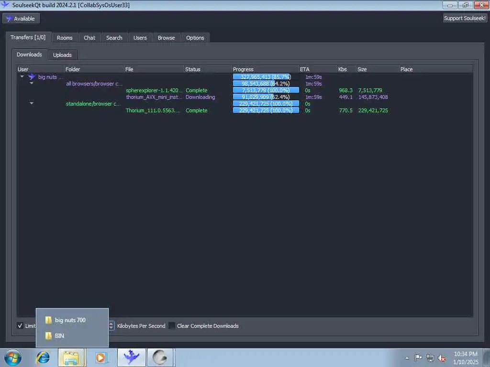Collapse the big nuts user tree node
The width and height of the screenshot is (490, 367).
point(22,76)
